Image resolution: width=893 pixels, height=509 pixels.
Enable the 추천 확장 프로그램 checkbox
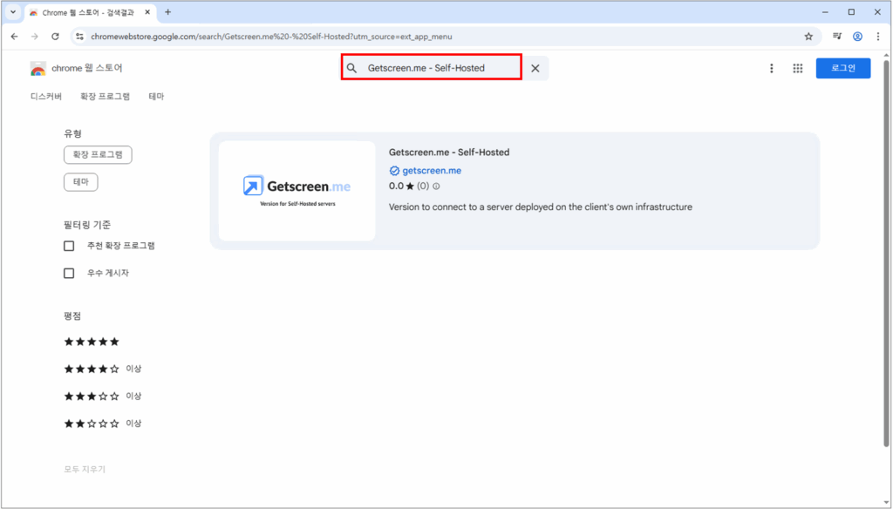click(69, 246)
